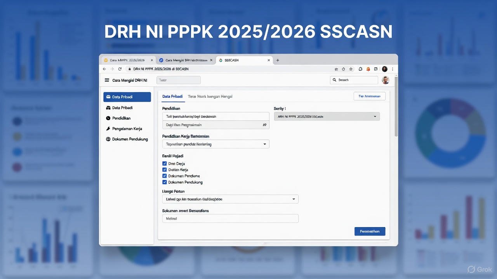The height and width of the screenshot is (279, 497).
Task: Click the wrench icon beside Pengalaman Kerja
Action: point(108,129)
